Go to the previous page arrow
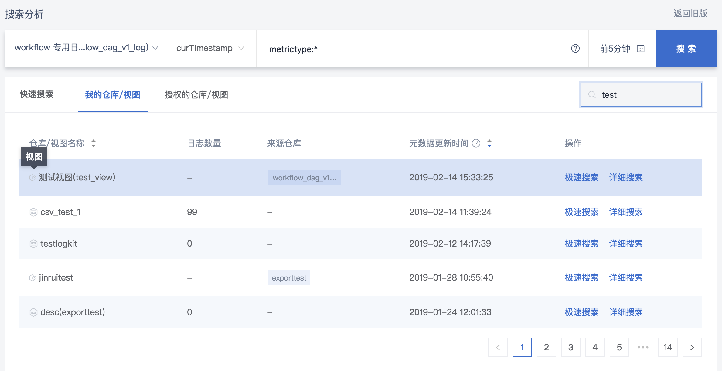This screenshot has height=371, width=722. 498,347
